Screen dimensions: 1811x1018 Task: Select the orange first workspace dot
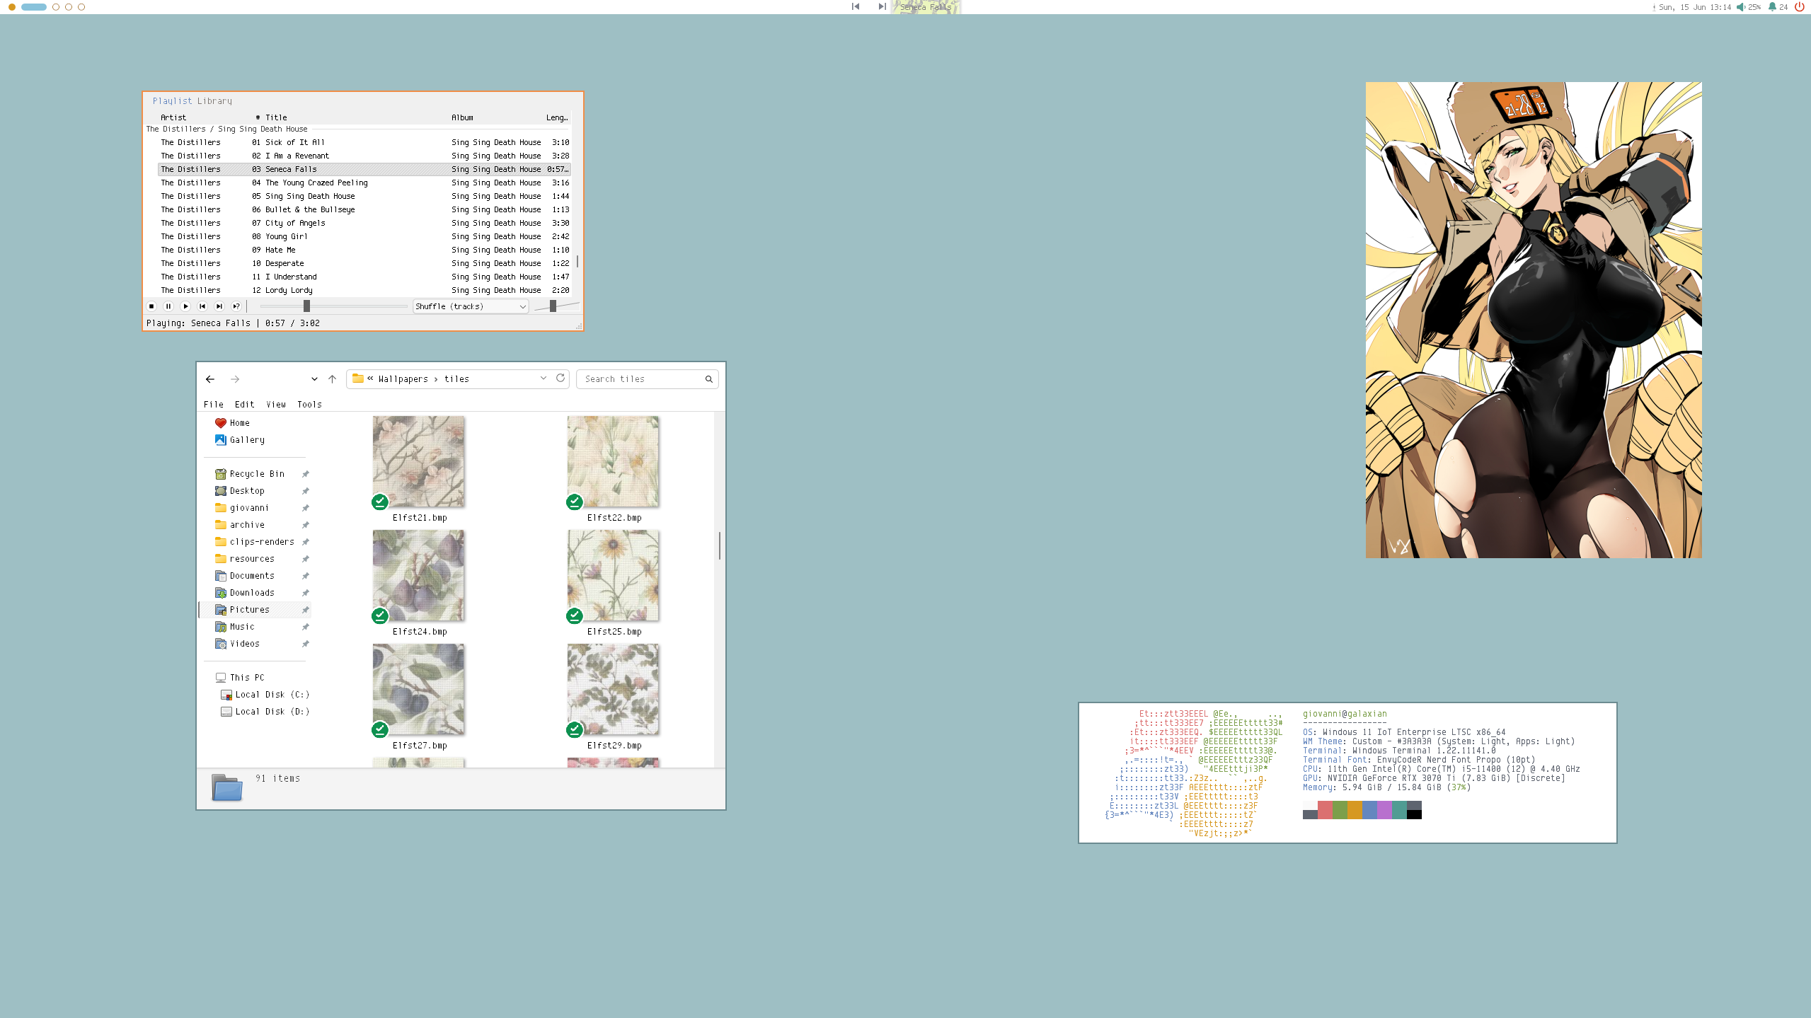[x=12, y=7]
